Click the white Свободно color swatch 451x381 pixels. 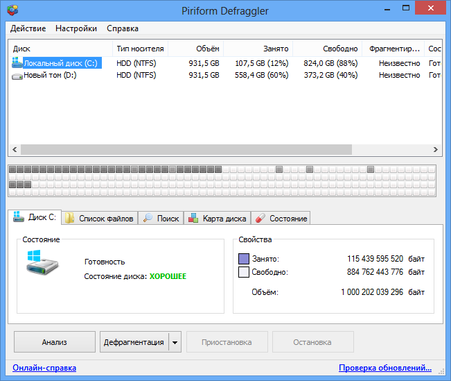[244, 272]
